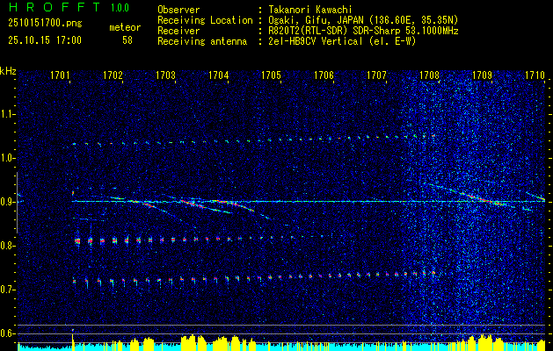Image resolution: width=553 pixels, height=351 pixels.
Task: Click the 1710 time marker
Action: pyautogui.click(x=535, y=75)
